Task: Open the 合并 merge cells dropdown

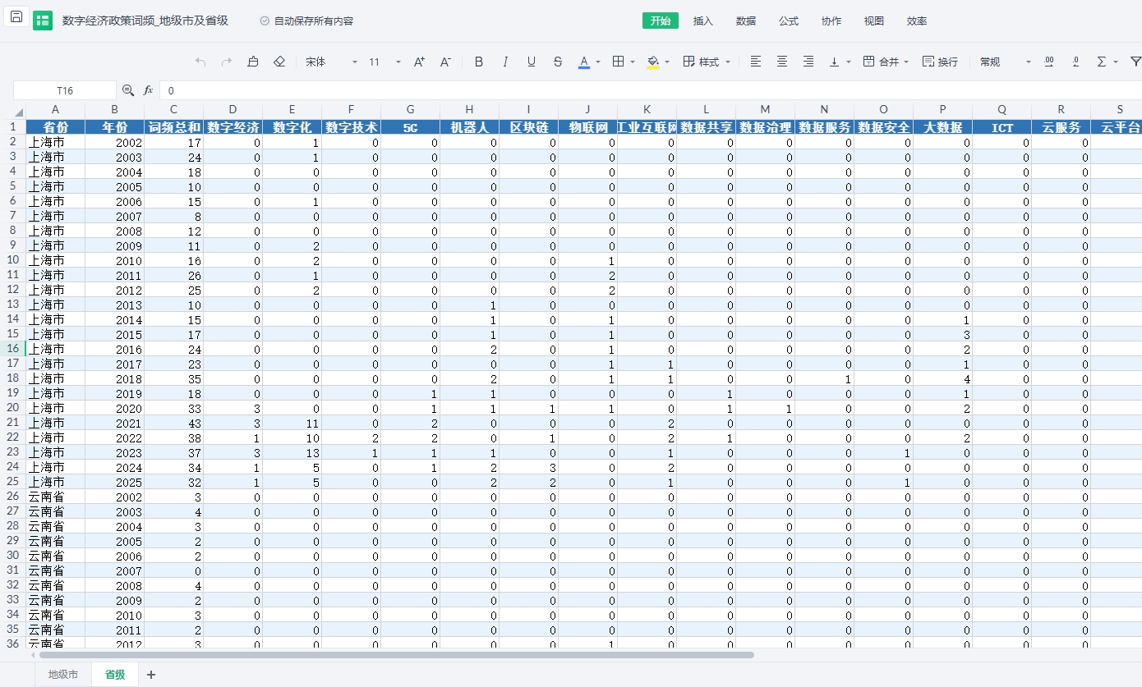Action: tap(886, 62)
